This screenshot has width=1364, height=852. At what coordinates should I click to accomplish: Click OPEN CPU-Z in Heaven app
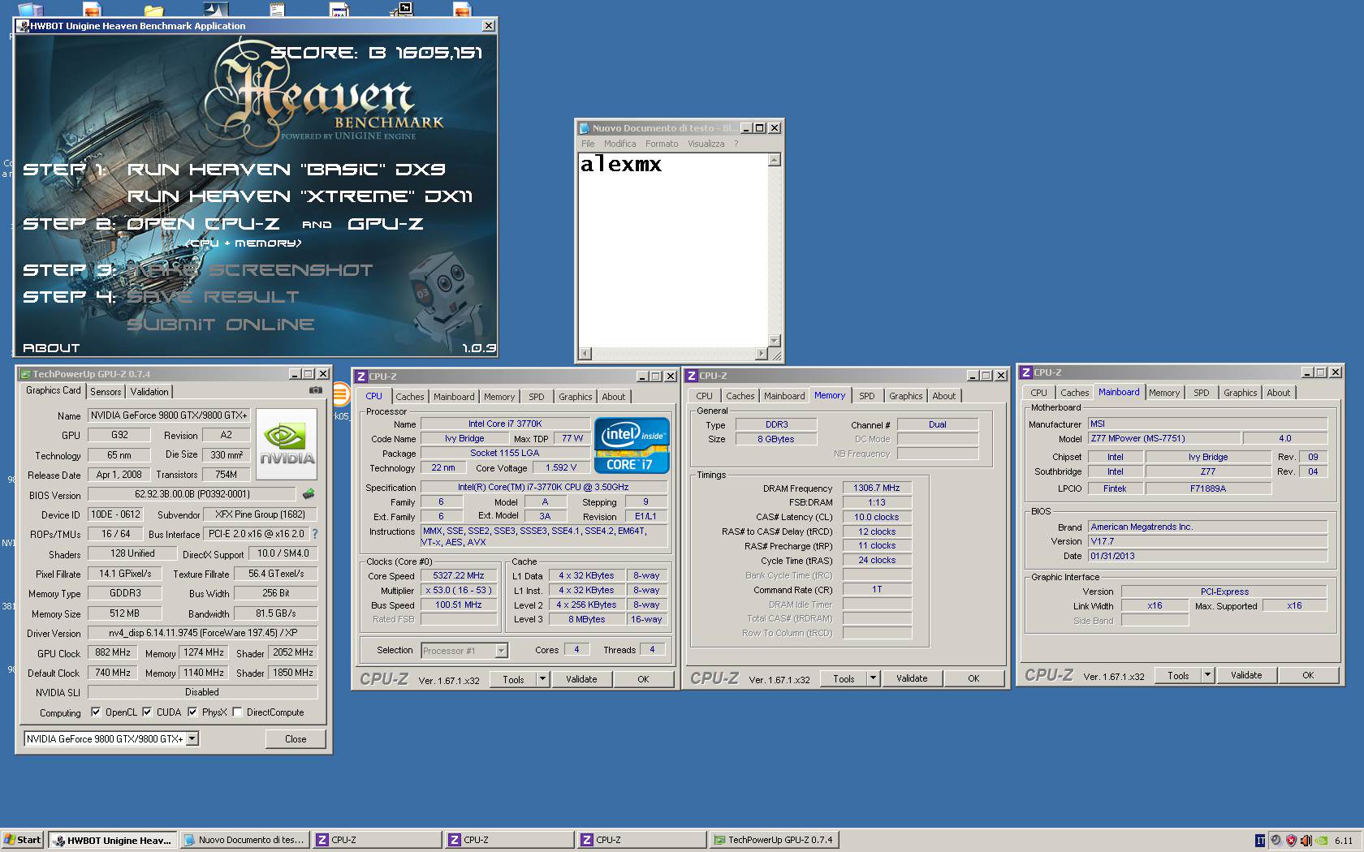(x=203, y=224)
